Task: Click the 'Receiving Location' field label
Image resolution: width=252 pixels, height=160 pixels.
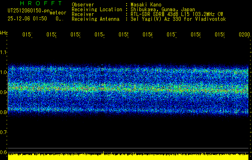Action: tap(97, 9)
